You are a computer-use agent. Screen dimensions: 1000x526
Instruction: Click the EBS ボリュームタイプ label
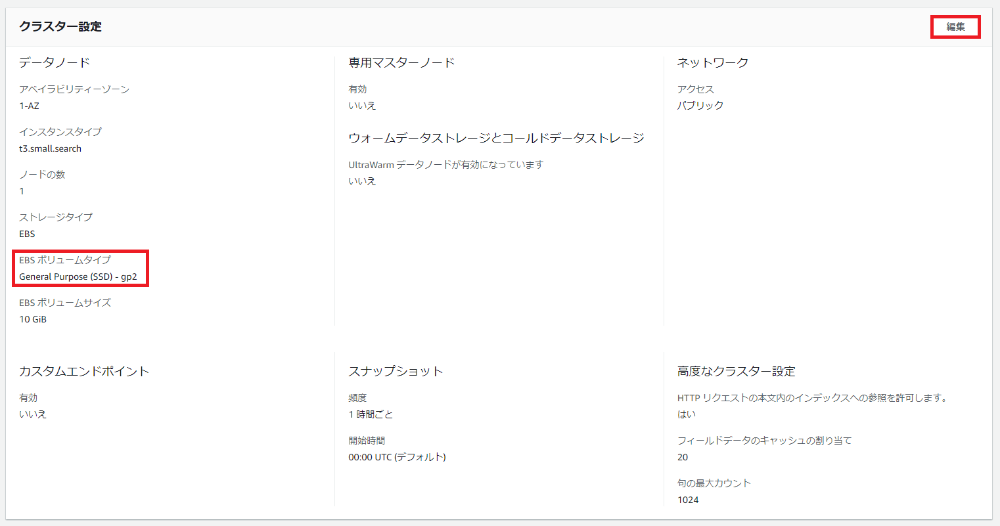click(x=65, y=260)
